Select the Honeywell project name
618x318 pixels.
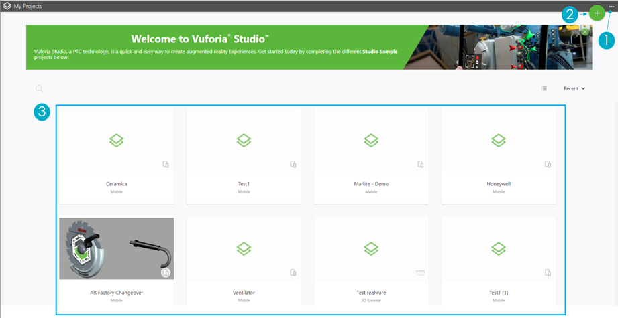click(x=499, y=184)
